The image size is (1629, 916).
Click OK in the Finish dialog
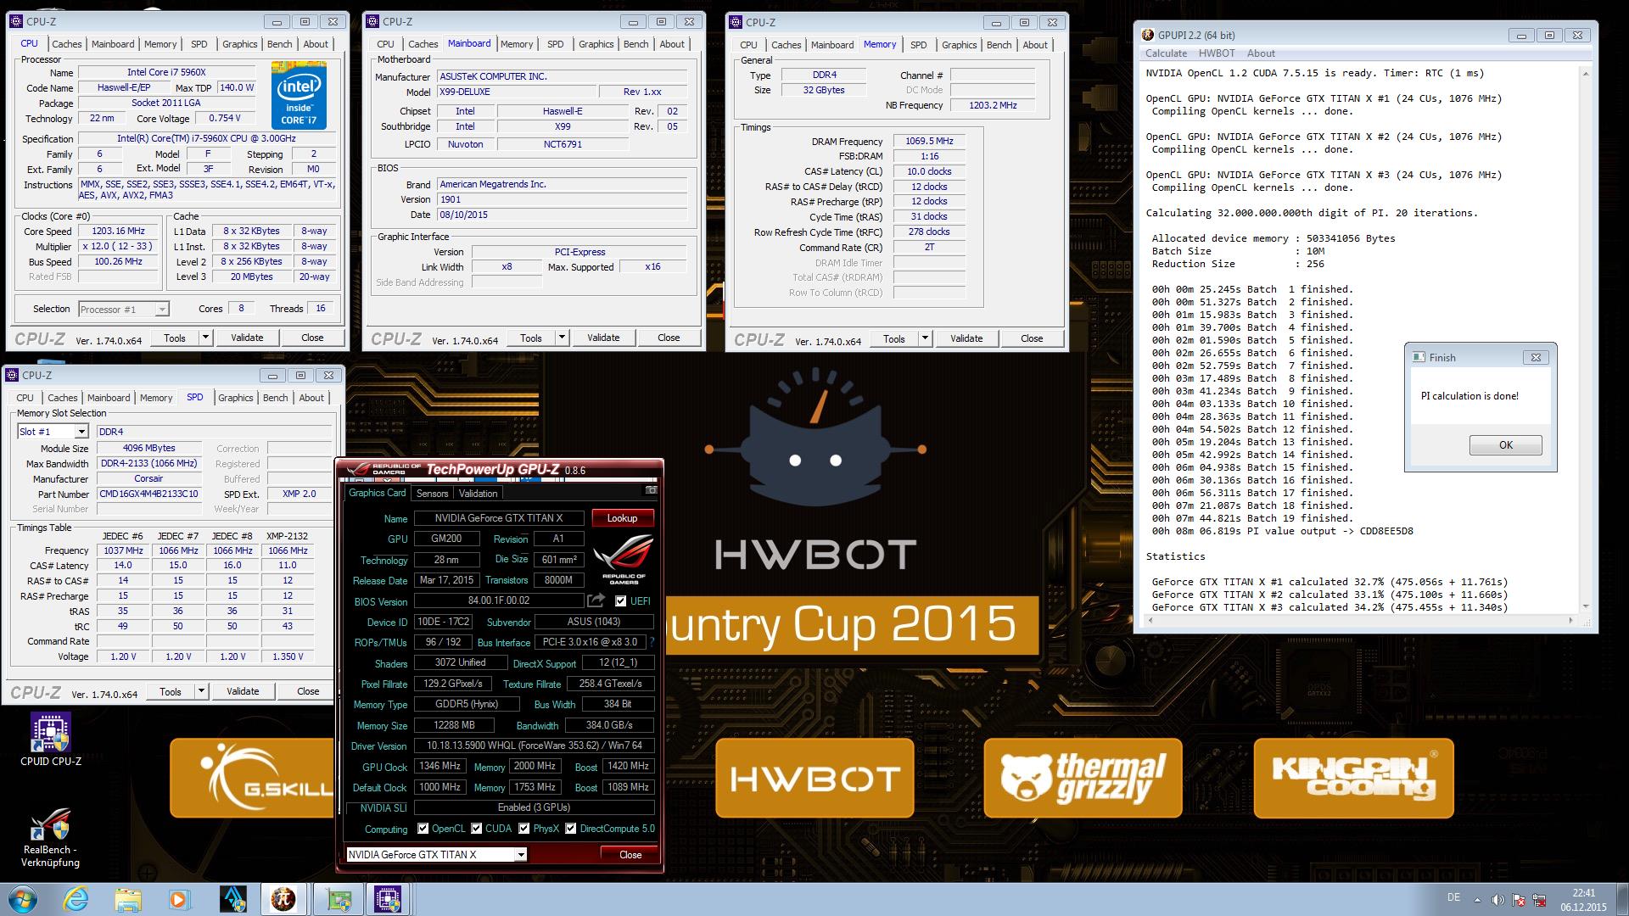(x=1505, y=445)
